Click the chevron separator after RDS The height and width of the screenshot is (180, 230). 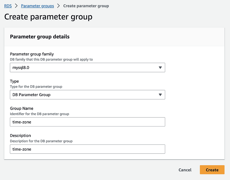click(x=16, y=6)
